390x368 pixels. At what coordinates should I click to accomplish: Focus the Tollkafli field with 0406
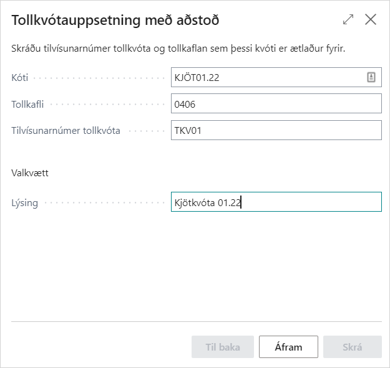[275, 104]
